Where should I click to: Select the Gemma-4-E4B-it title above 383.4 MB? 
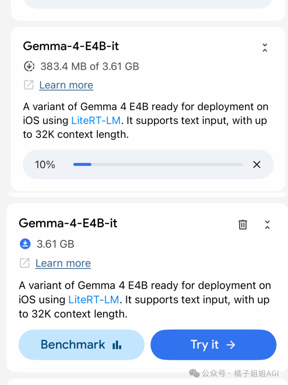click(x=71, y=46)
